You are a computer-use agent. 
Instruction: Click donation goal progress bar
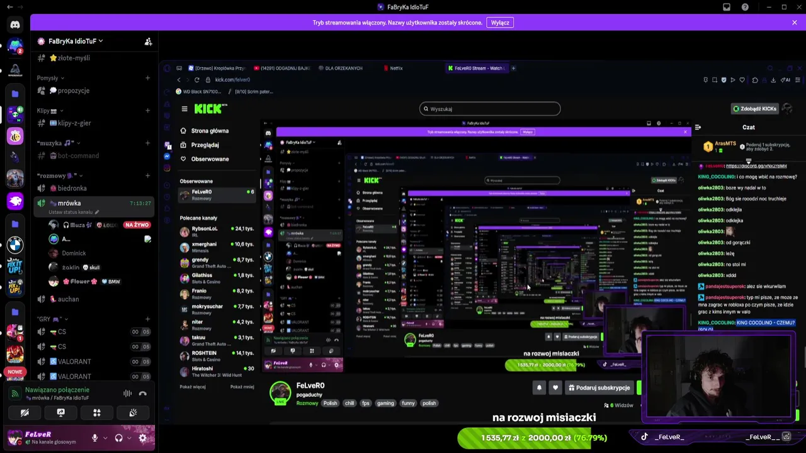[x=533, y=438]
